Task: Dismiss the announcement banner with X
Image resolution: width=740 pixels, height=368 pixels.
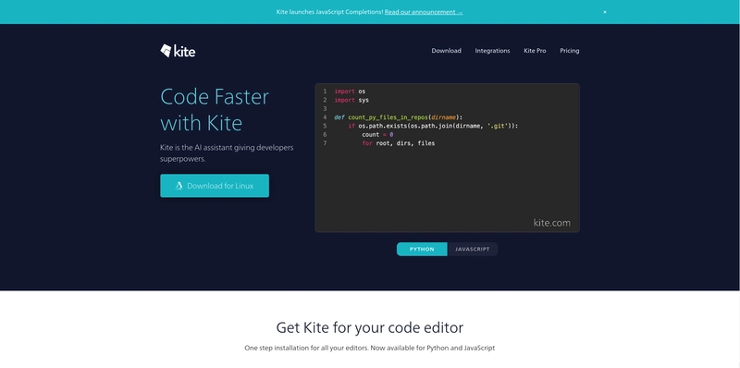Action: pyautogui.click(x=605, y=12)
